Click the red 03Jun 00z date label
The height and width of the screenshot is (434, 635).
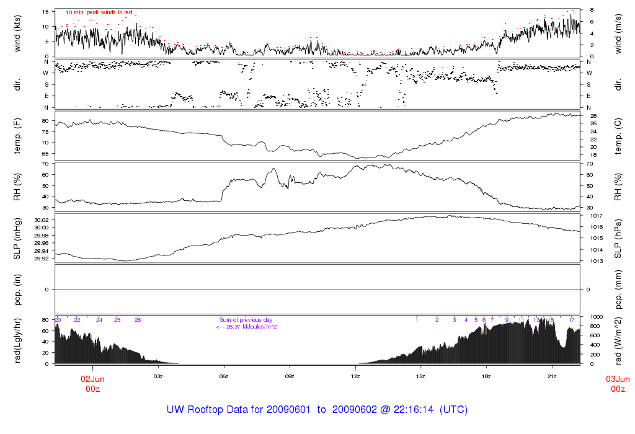618,384
